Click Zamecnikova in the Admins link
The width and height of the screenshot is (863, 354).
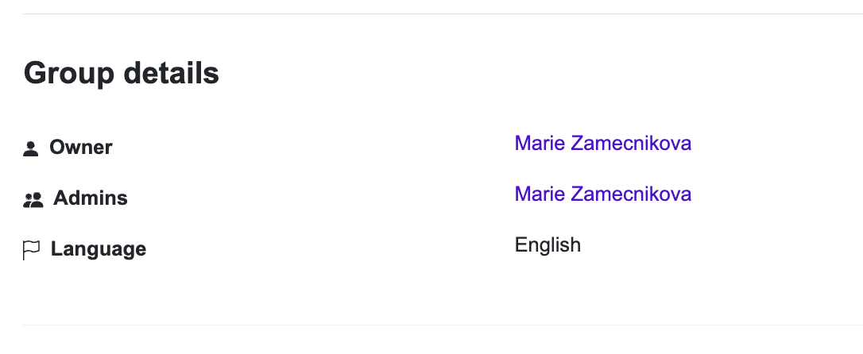(x=630, y=194)
